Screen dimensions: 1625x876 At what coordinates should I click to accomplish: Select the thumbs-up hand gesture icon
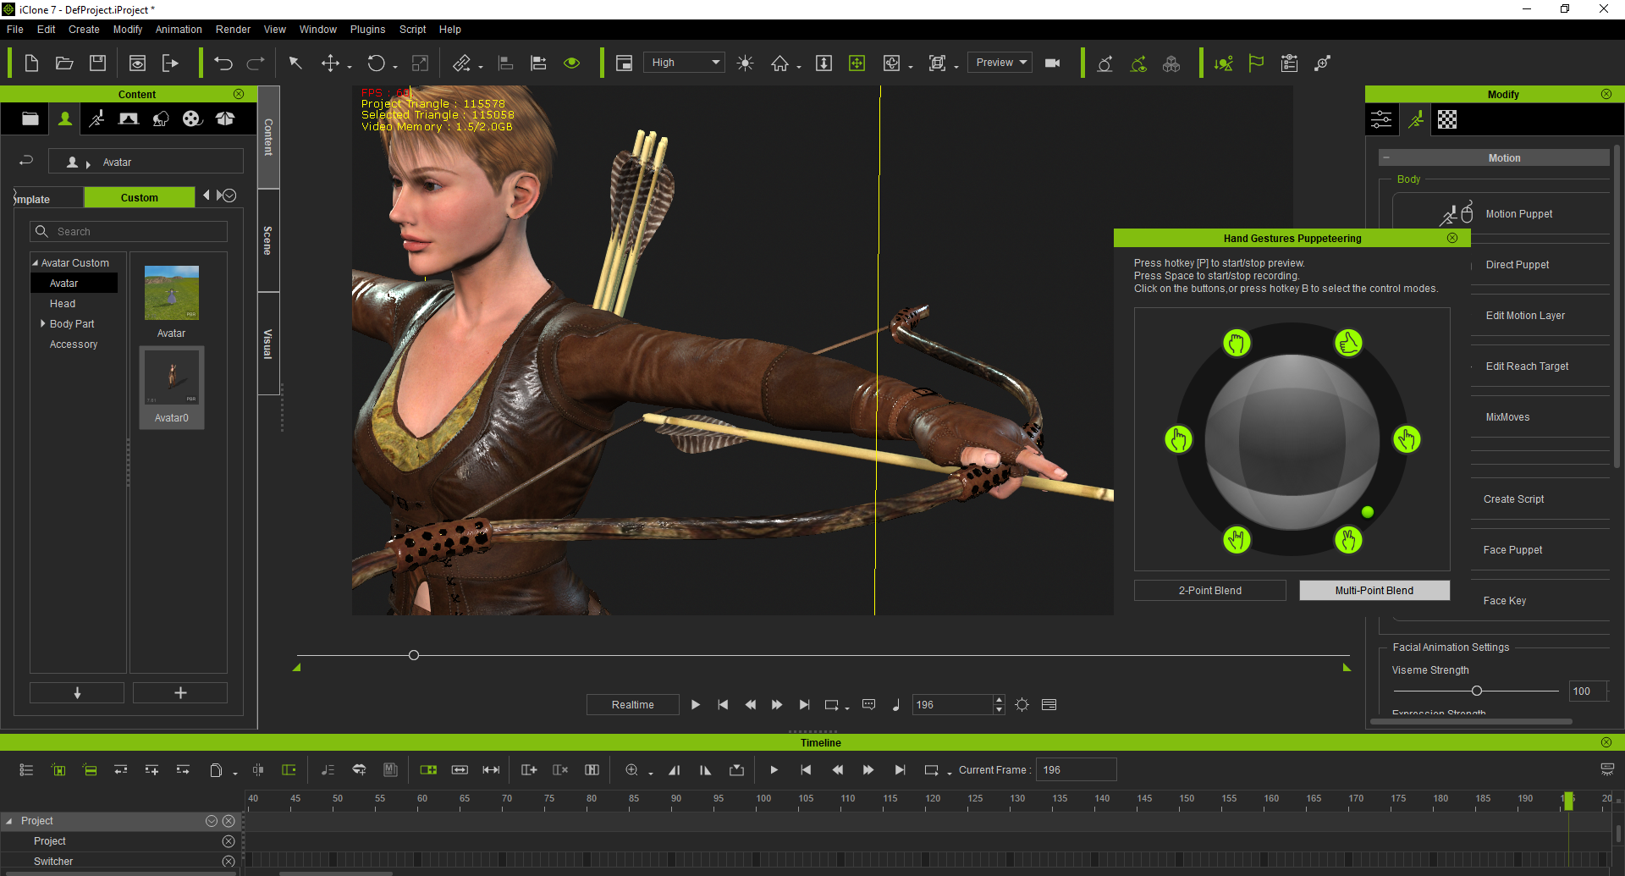pyautogui.click(x=1348, y=343)
